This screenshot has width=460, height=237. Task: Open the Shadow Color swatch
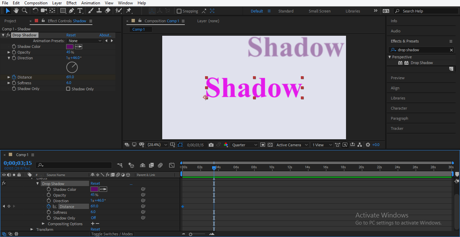[x=70, y=46]
